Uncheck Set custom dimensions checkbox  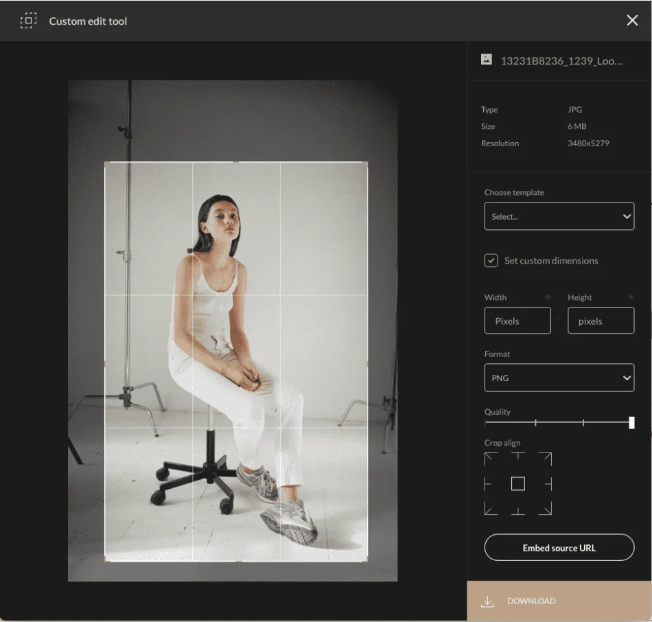click(491, 260)
